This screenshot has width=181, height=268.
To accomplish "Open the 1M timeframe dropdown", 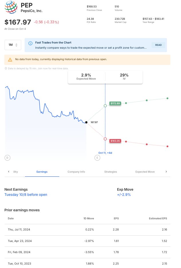I will (x=13, y=45).
